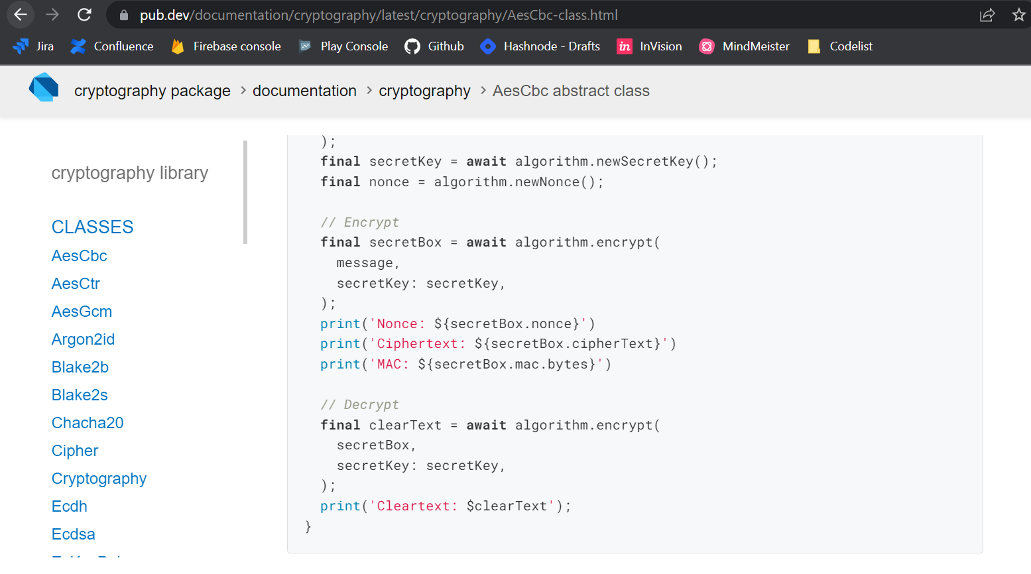
Task: Open cryptography library breadcrumb link
Action: click(x=424, y=91)
